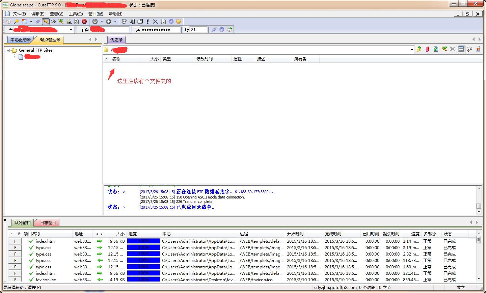Viewport: 486px width, 293px height.
Task: Open the Download options dropdown arrow
Action: coord(102,22)
